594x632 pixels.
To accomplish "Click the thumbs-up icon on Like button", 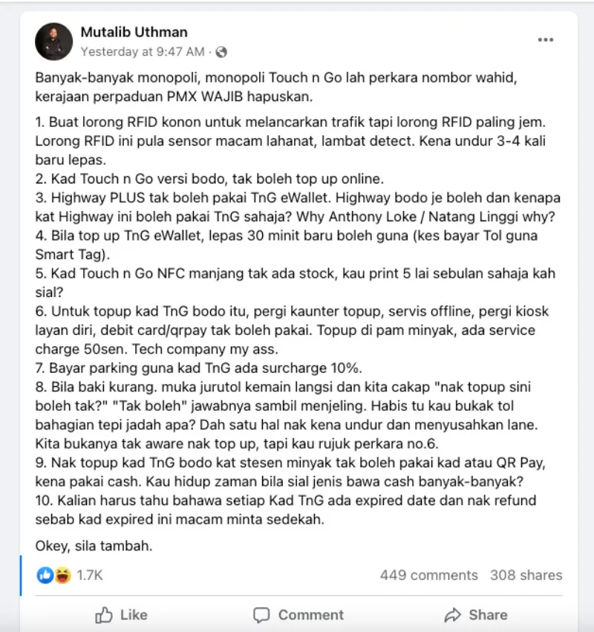I will pos(104,615).
